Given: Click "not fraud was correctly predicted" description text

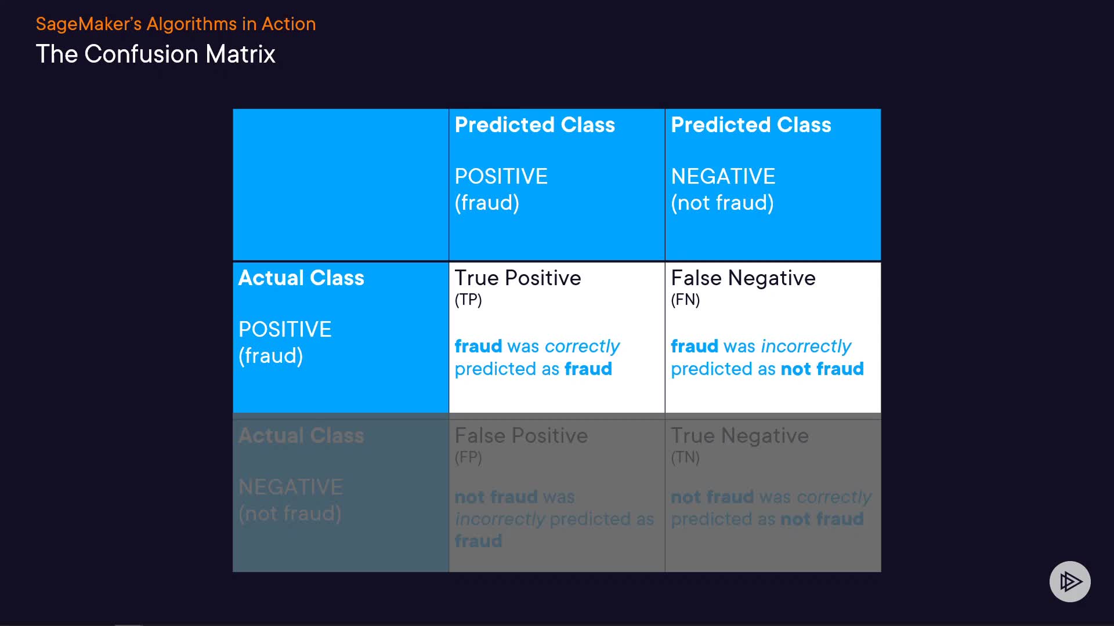Looking at the screenshot, I should click(771, 508).
